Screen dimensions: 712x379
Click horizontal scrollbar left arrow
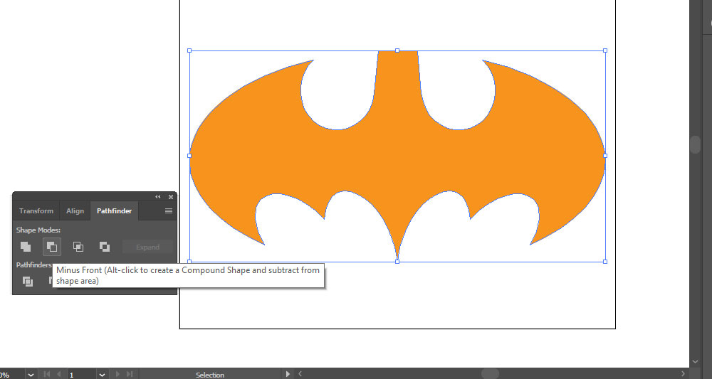point(300,374)
